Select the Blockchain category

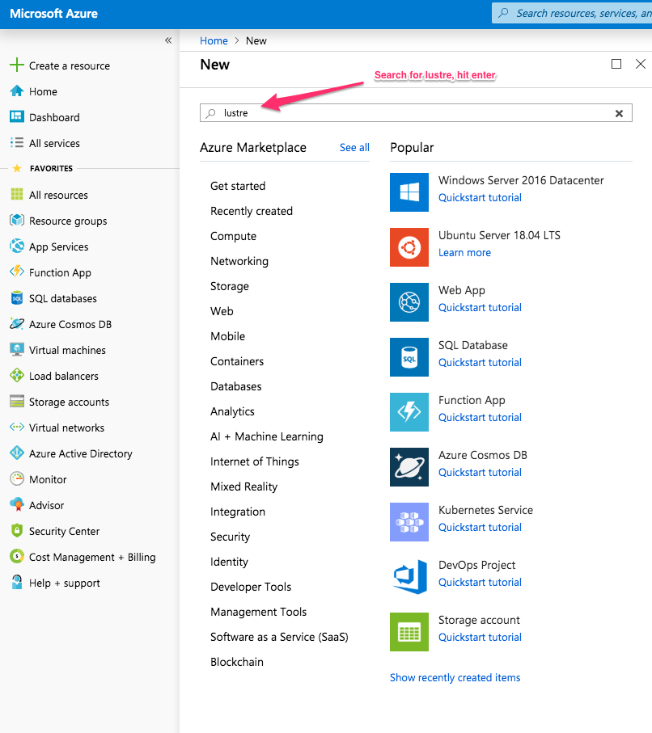[x=237, y=662]
